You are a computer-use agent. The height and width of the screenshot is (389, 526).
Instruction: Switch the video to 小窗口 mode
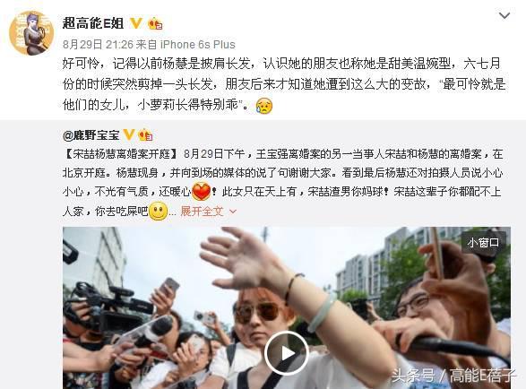(483, 242)
